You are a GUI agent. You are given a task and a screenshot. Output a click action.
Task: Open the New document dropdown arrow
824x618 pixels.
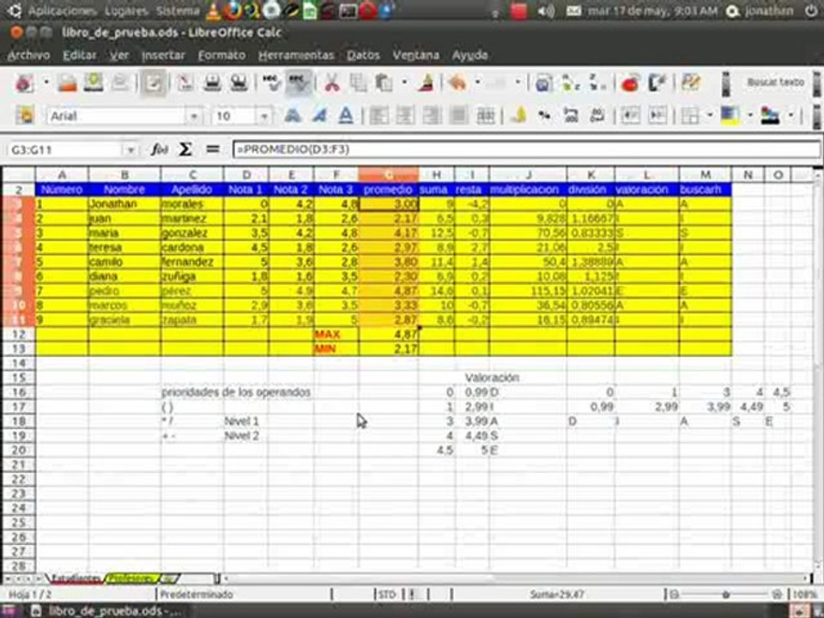click(x=46, y=82)
